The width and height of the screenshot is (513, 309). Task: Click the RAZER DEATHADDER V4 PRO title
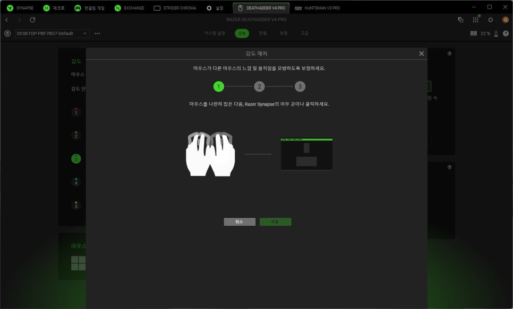point(256,20)
